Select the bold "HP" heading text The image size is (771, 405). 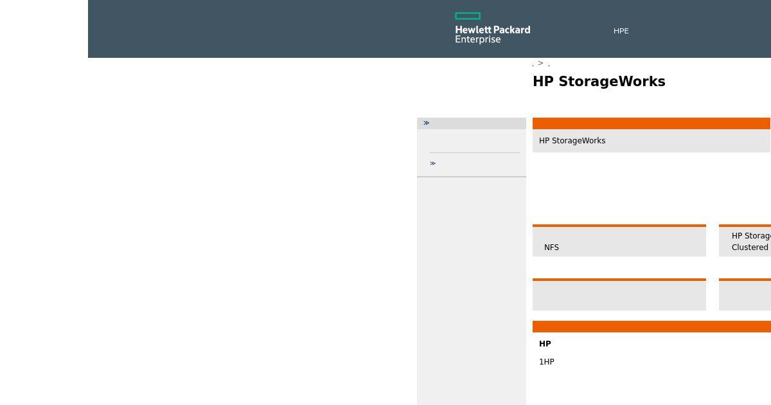[545, 344]
